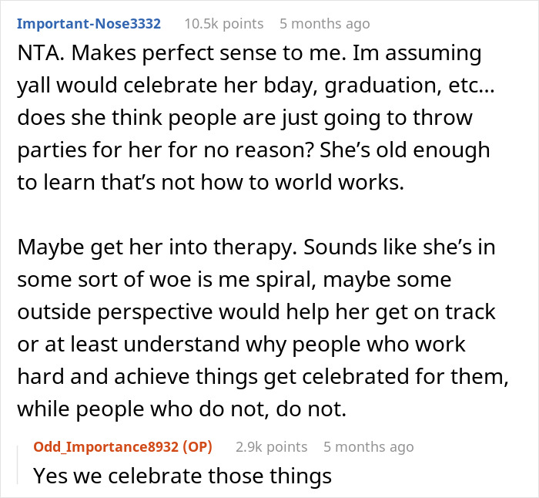The width and height of the screenshot is (539, 498).
Task: Click the (OP) label beside Odd_Importance8932
Action: click(198, 447)
